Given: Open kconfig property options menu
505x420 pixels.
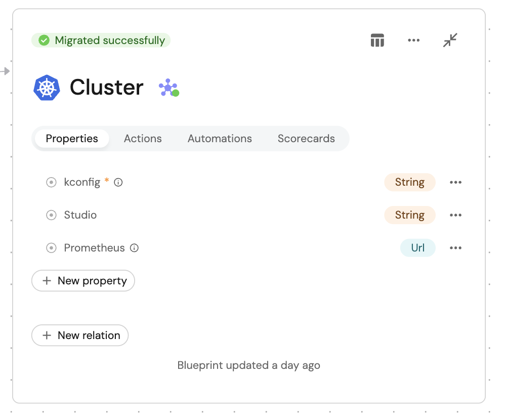Looking at the screenshot, I should tap(455, 182).
